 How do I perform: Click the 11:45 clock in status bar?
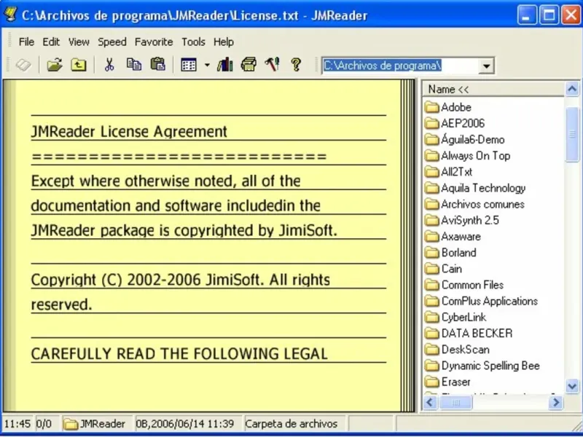[x=17, y=424]
